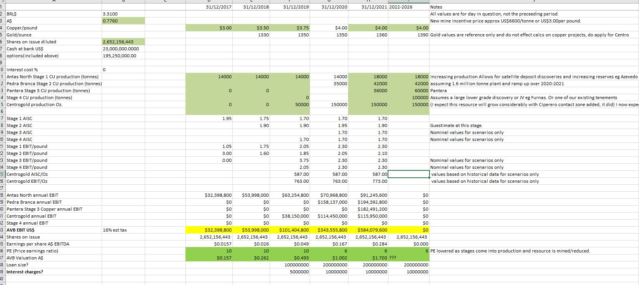Click the 'Notes' column heading
This screenshot has height=285, width=639.
(x=436, y=7)
